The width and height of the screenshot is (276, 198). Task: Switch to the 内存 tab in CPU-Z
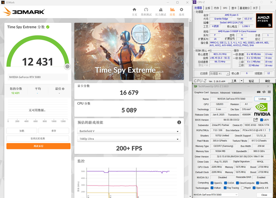click(216, 8)
